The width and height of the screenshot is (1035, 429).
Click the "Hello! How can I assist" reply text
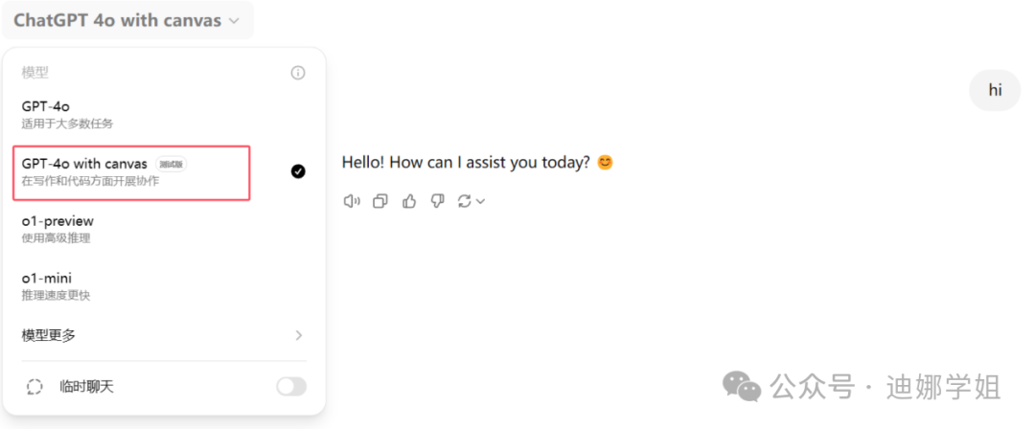coord(466,163)
